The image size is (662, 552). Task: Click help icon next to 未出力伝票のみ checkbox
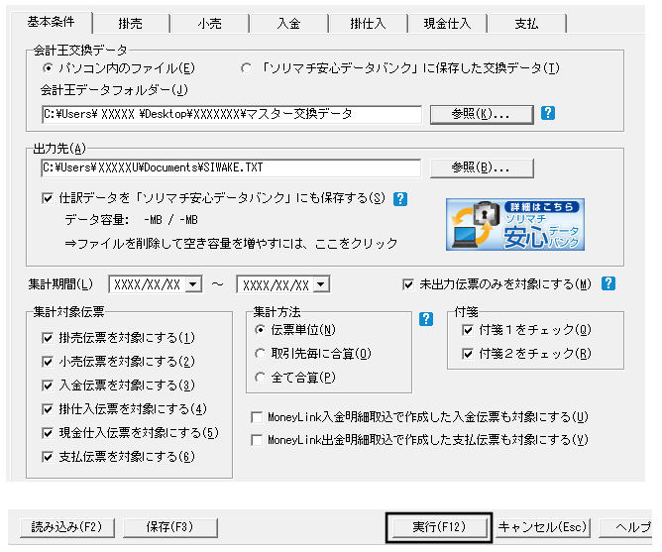(608, 283)
